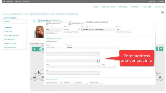
Task: Open the Financial menu
Action: pos(135,7)
